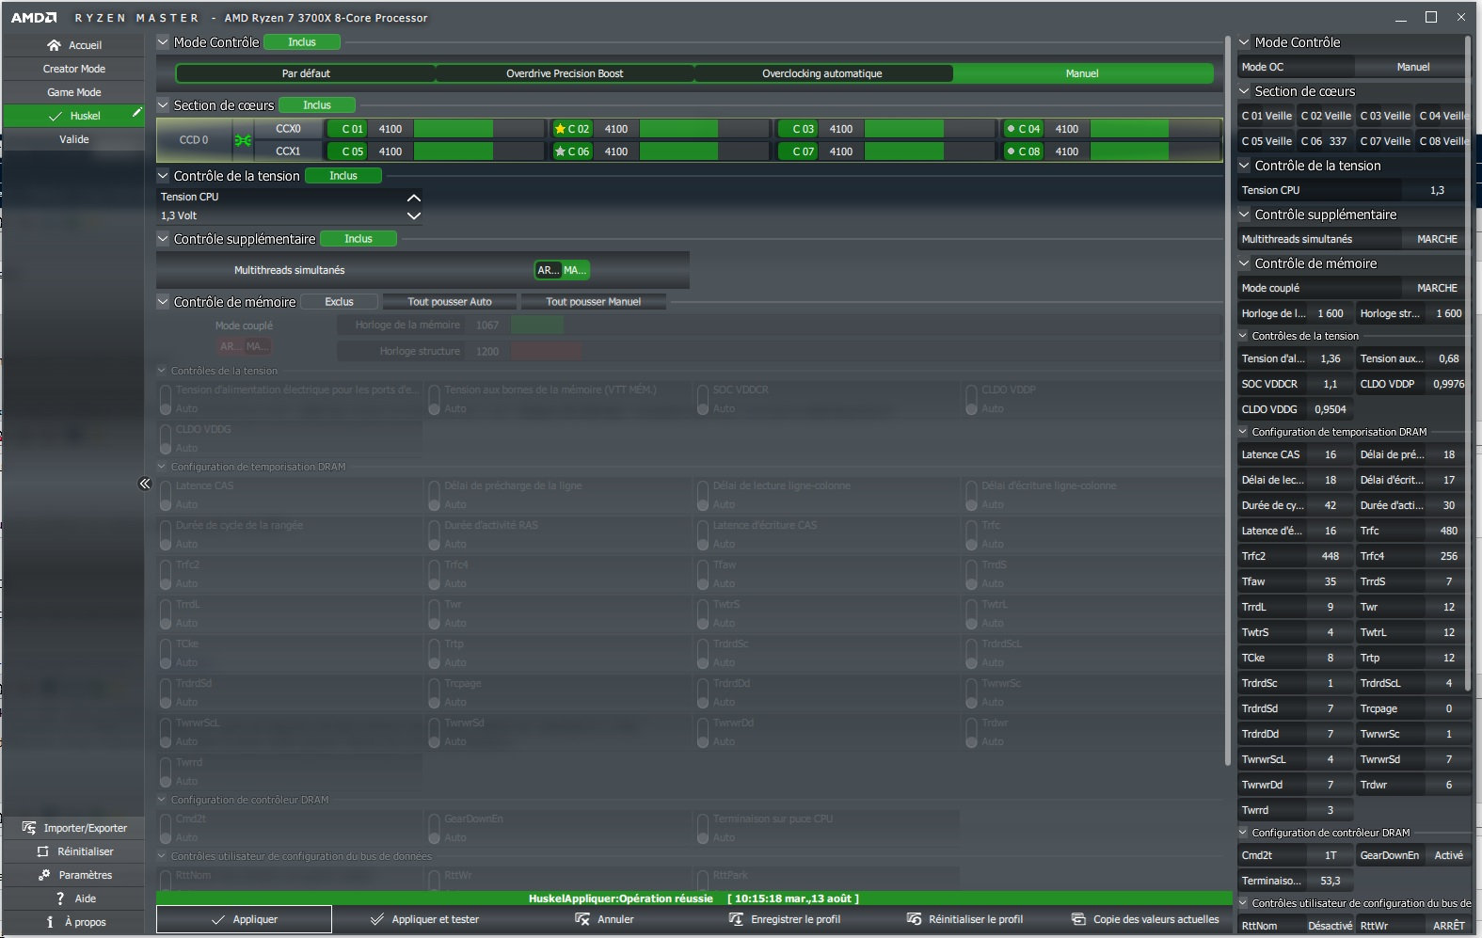The image size is (1482, 938).
Task: Toggle the Auto switch for Latence CAS
Action: (x=166, y=494)
